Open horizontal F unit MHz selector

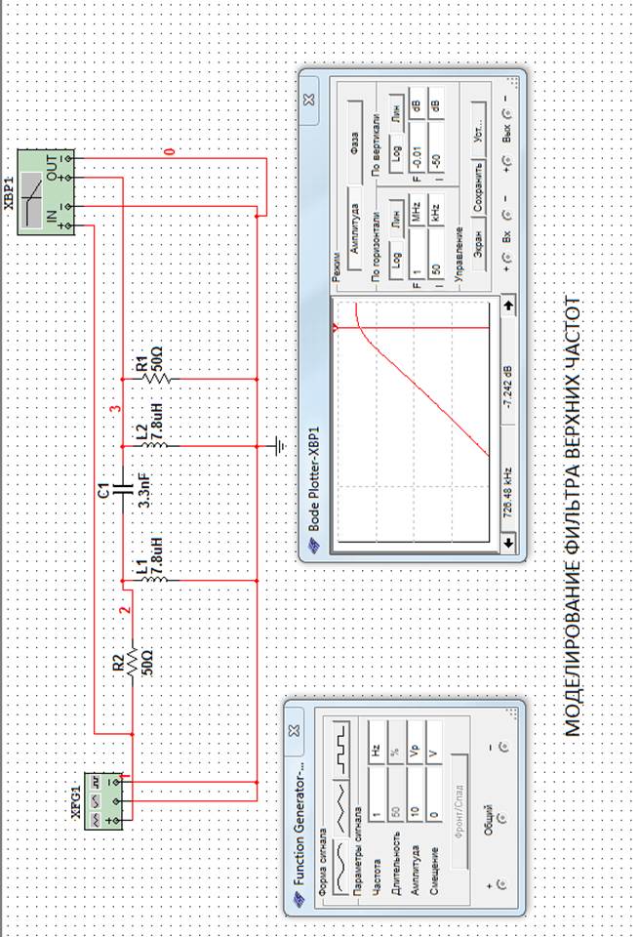[417, 211]
